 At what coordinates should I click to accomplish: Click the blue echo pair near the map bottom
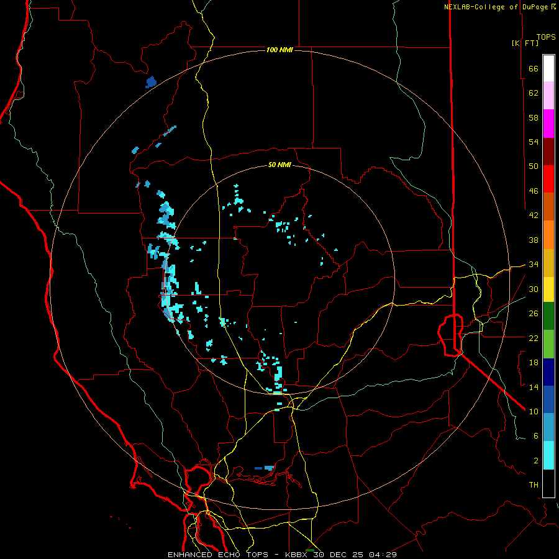tap(265, 468)
